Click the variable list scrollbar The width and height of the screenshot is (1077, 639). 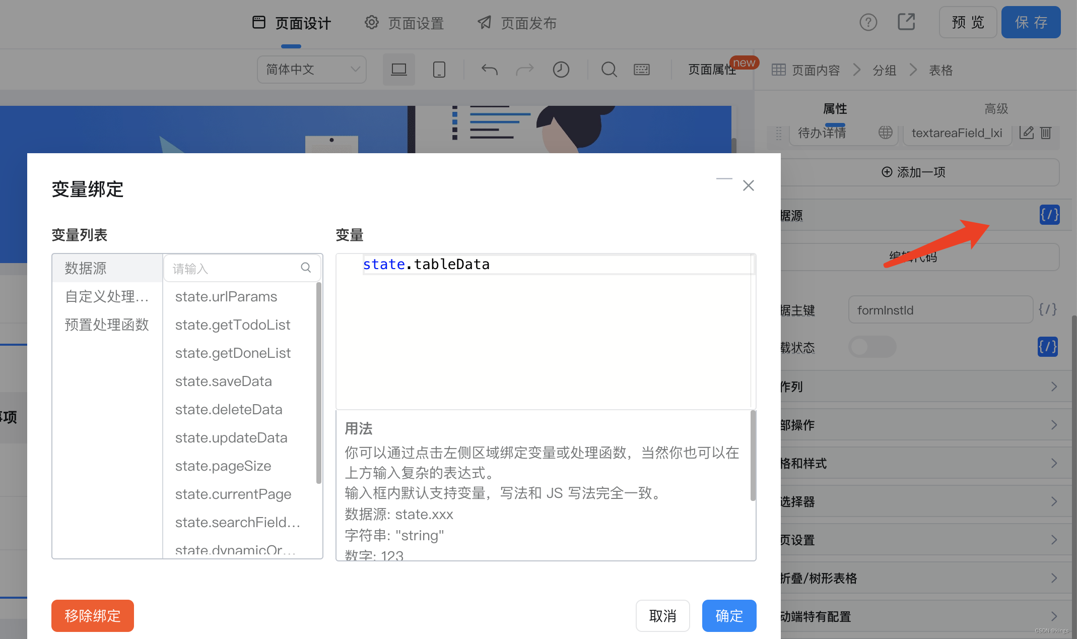[318, 383]
